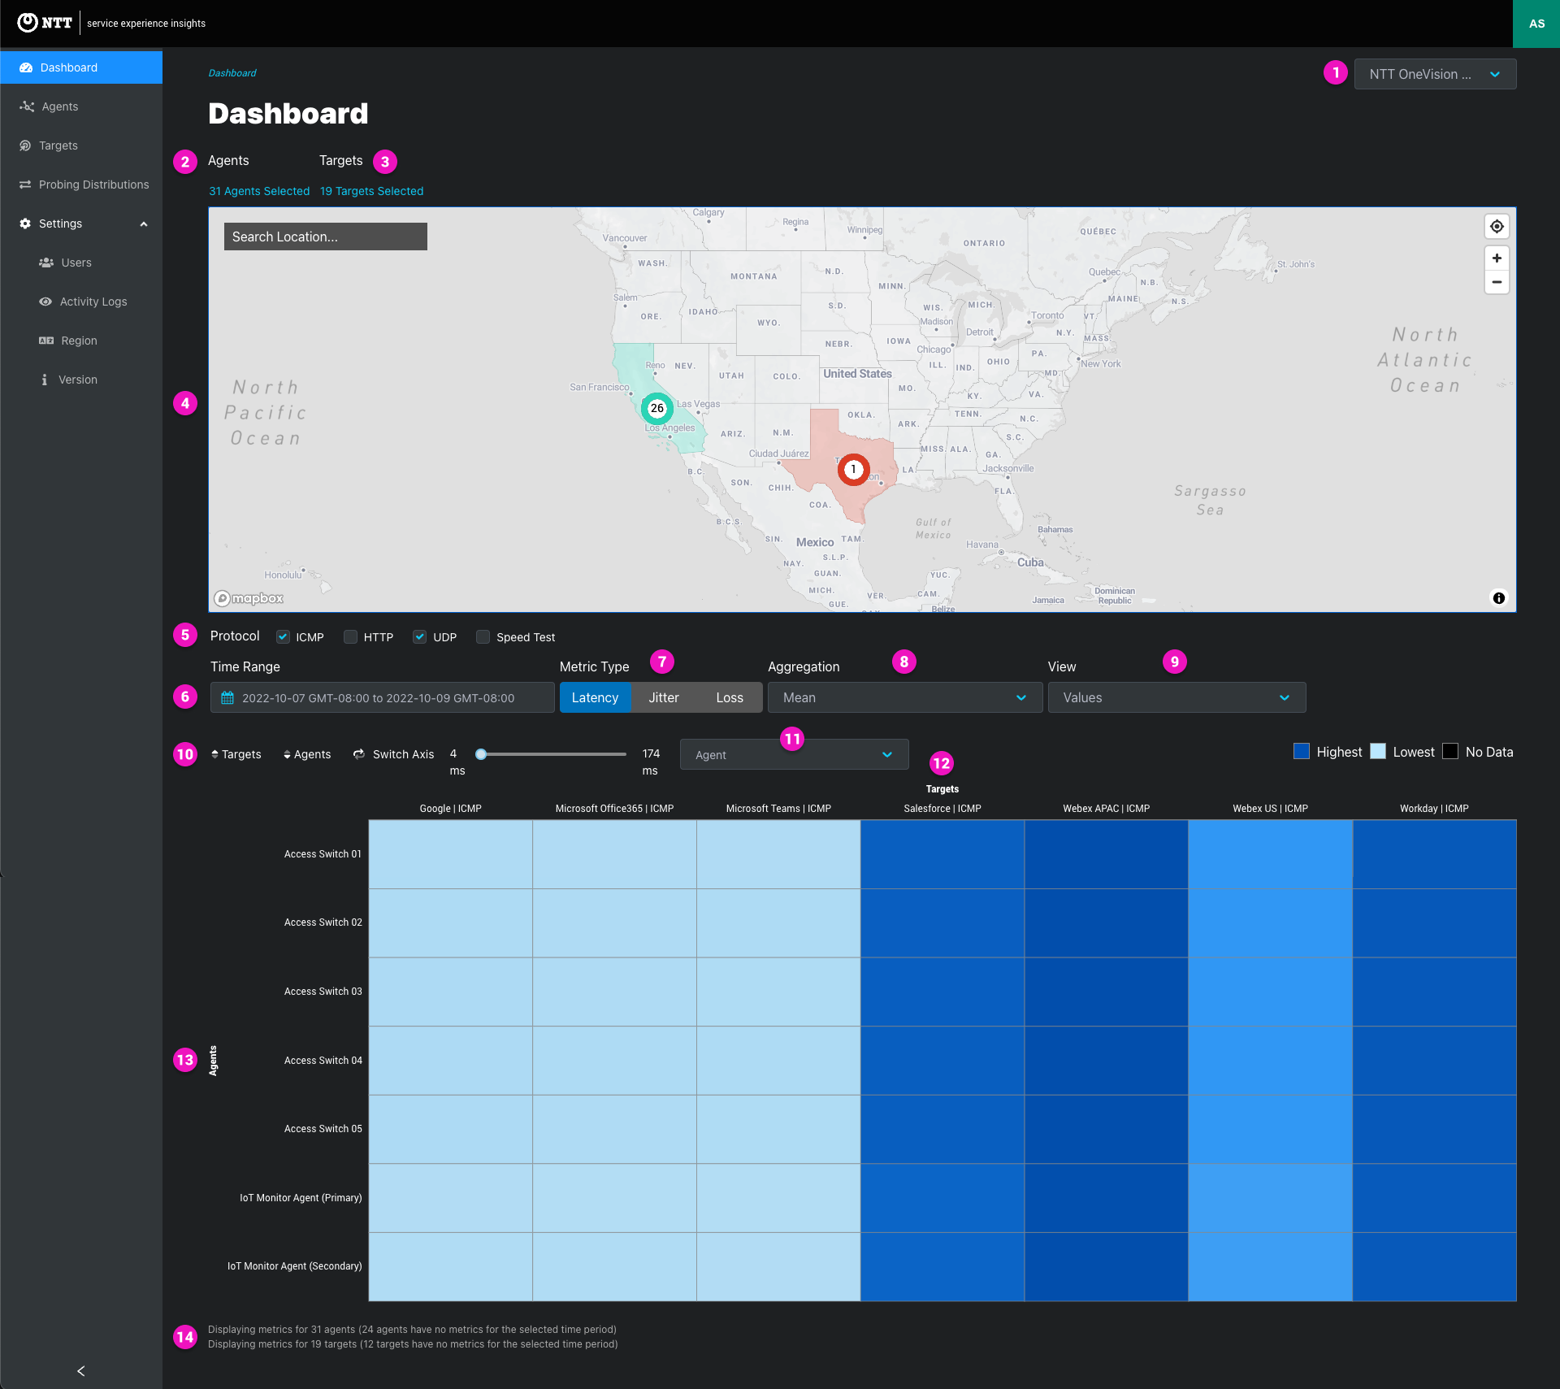The height and width of the screenshot is (1389, 1560).
Task: Click the Search Location input field
Action: [325, 237]
